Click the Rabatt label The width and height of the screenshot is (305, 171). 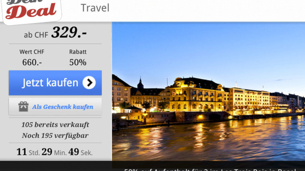pos(78,52)
